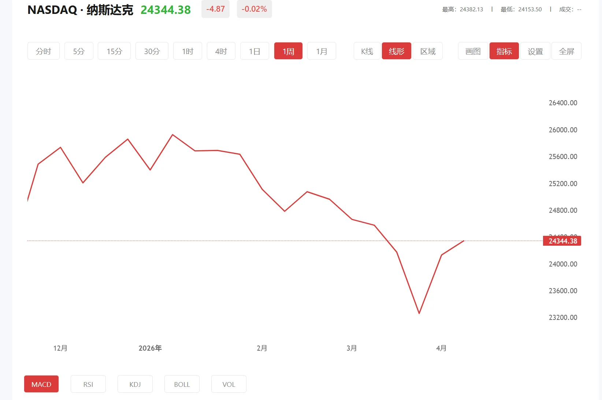Select the 1月 monthly chart

coord(321,51)
